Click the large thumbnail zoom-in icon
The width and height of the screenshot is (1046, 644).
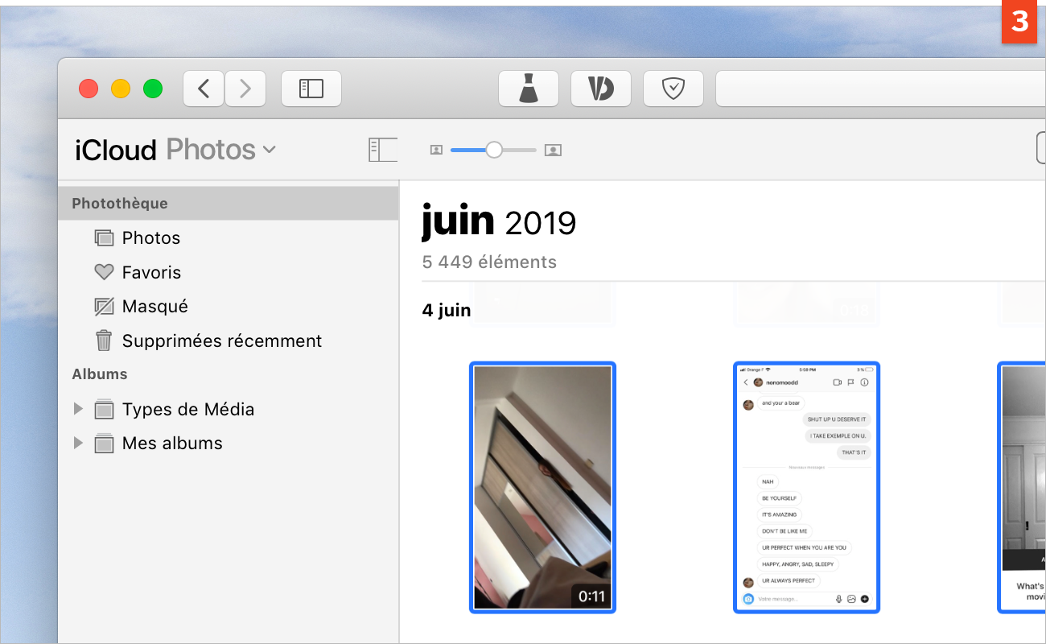pos(553,150)
